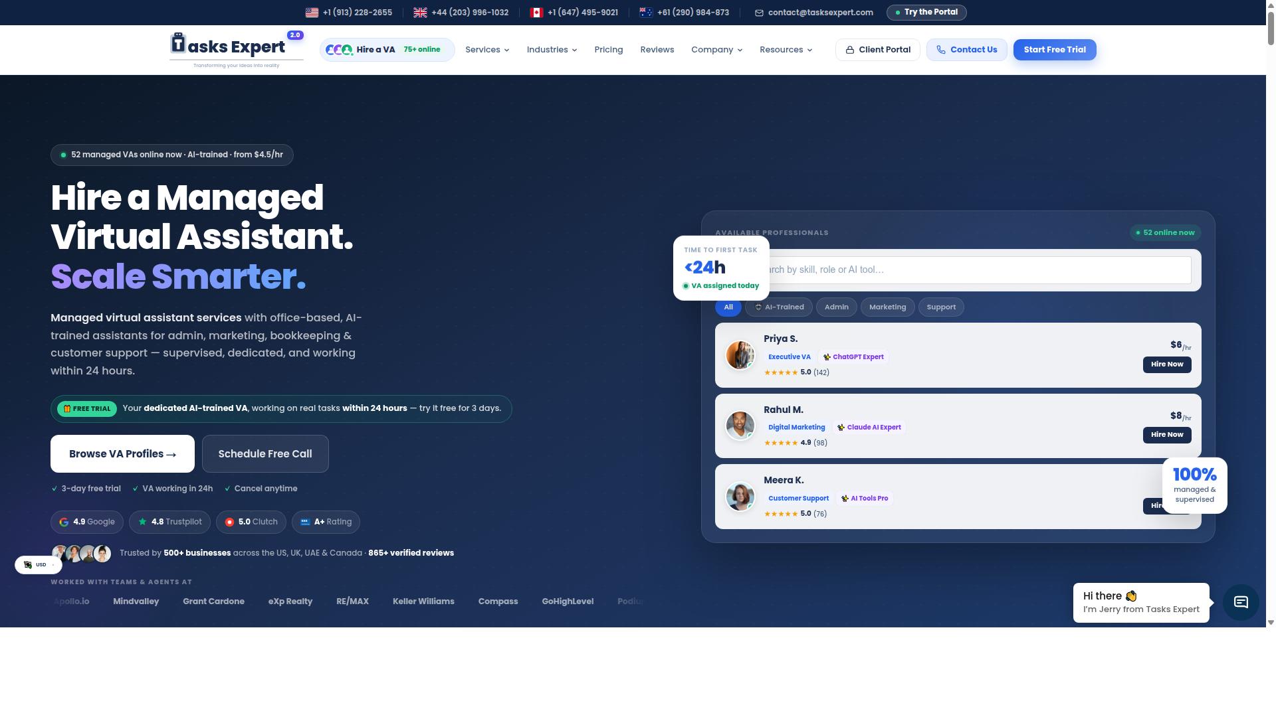
Task: Expand the Industries dropdown menu
Action: point(552,50)
